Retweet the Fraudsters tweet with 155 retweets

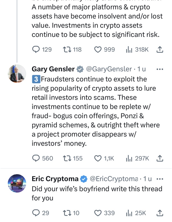click(x=67, y=158)
